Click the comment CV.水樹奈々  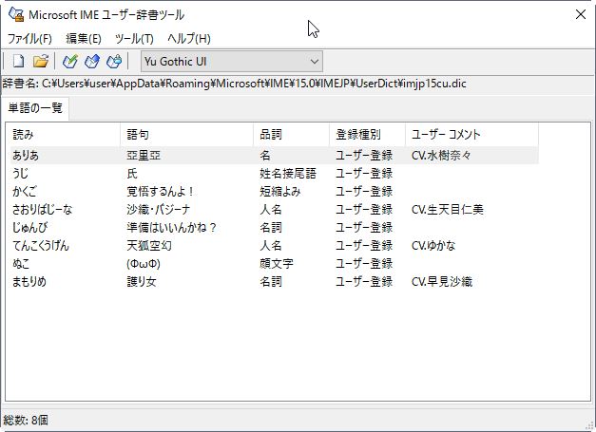click(x=441, y=156)
